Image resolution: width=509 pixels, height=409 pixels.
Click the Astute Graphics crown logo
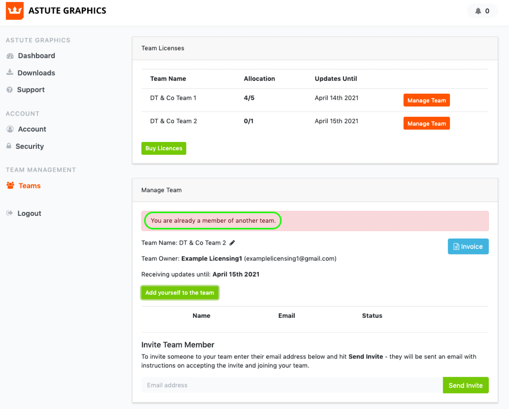(14, 11)
